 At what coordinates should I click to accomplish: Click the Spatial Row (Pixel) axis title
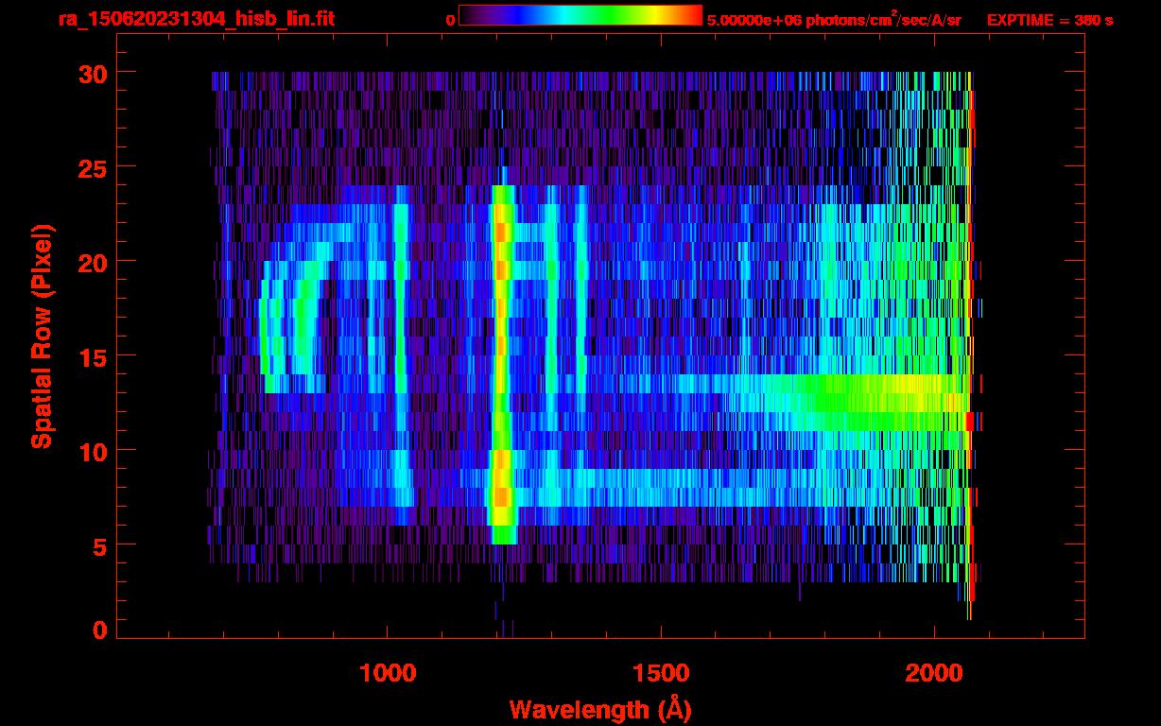pos(42,336)
